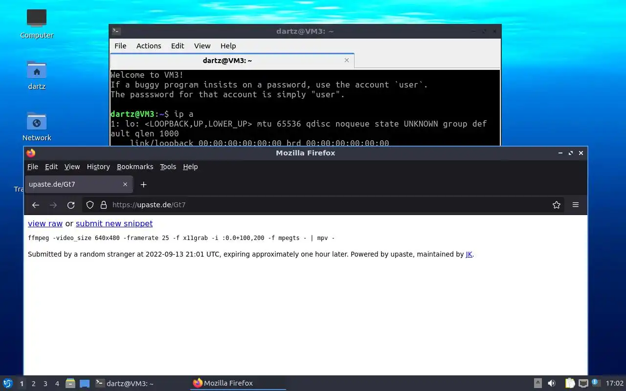Open terminal View menu
626x391 pixels.
click(202, 46)
